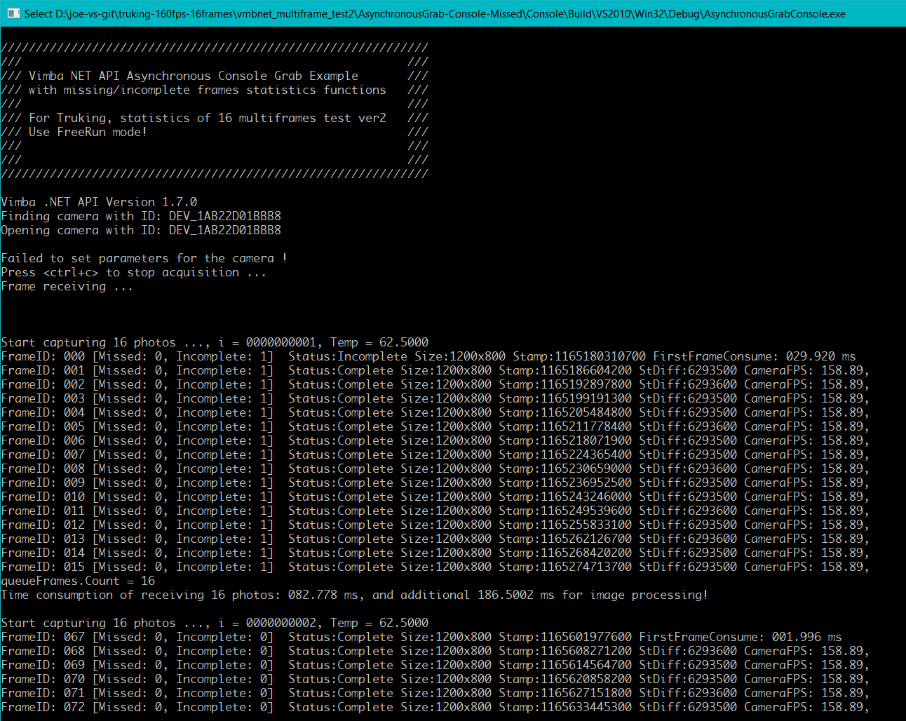Click the 'FrameID: 072' row label
Screen dimensions: 906x721
pyautogui.click(x=43, y=707)
